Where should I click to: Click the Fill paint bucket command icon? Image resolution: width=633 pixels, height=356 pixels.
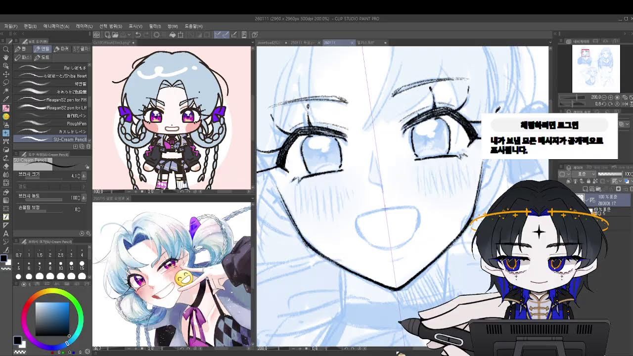(x=173, y=35)
